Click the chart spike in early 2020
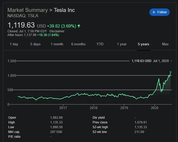 pyautogui.click(x=159, y=79)
